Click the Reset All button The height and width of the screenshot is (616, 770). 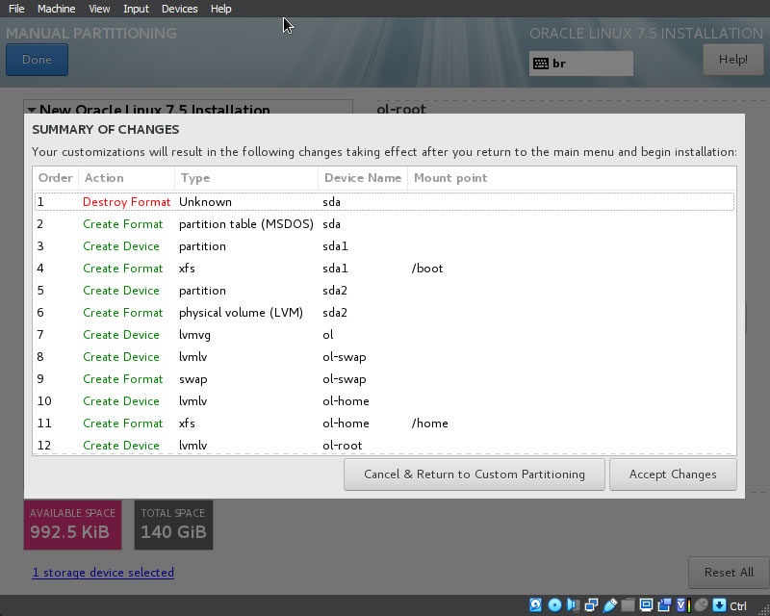(729, 573)
